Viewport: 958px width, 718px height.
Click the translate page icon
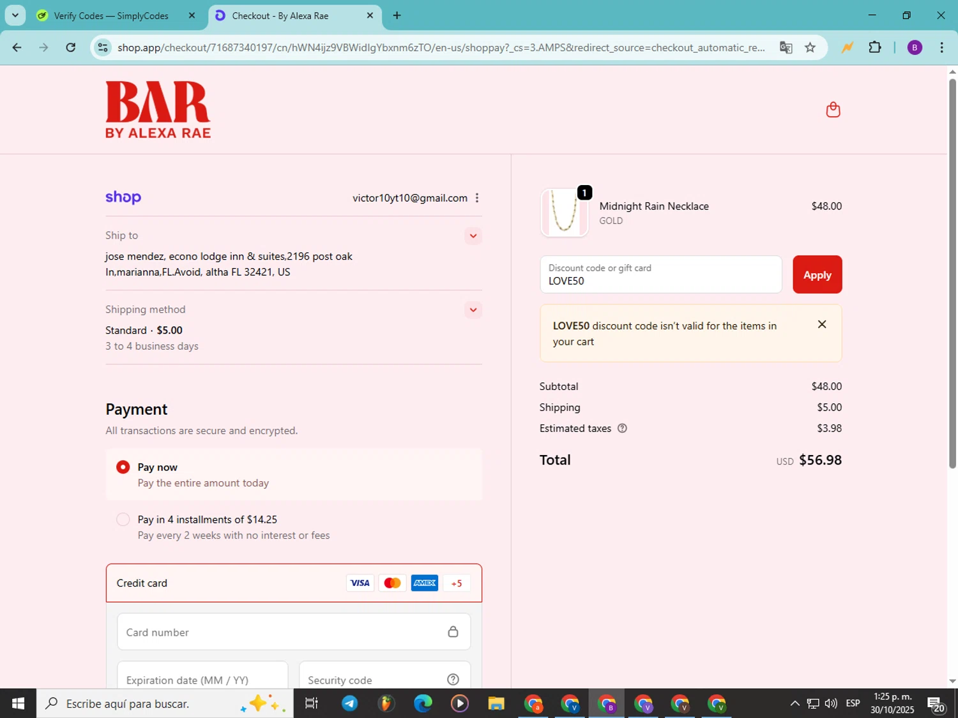tap(786, 47)
